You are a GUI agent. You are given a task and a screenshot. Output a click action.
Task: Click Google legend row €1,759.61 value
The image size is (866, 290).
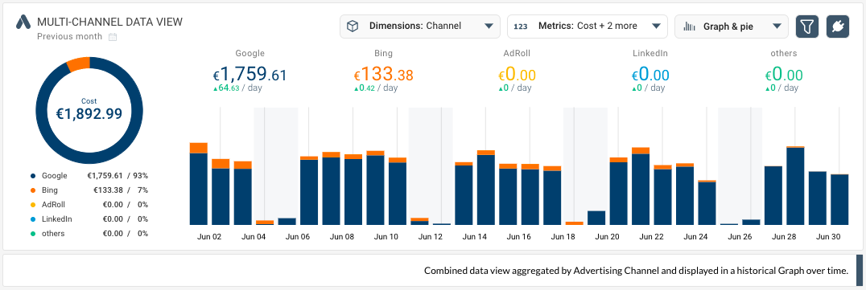105,176
